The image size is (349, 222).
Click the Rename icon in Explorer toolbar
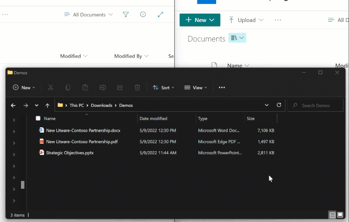point(102,88)
